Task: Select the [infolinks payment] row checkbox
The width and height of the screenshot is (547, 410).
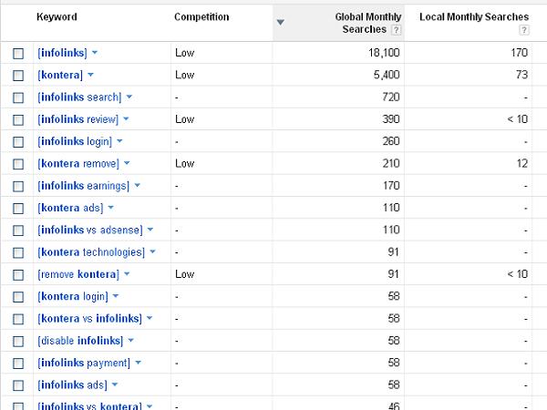Action: pos(18,364)
